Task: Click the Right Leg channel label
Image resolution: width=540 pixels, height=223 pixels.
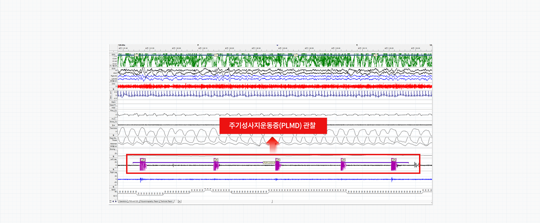Action: (113, 172)
